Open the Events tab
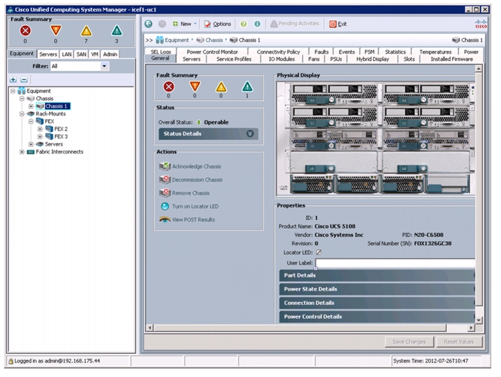 tap(347, 52)
